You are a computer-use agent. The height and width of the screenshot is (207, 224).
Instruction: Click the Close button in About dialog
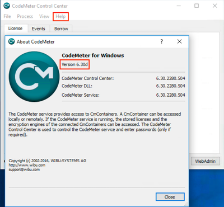click(x=170, y=197)
